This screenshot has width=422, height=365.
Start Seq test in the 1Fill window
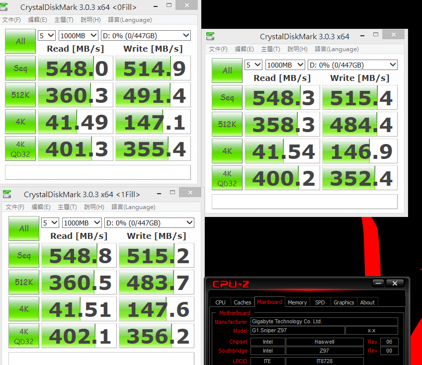pos(24,255)
